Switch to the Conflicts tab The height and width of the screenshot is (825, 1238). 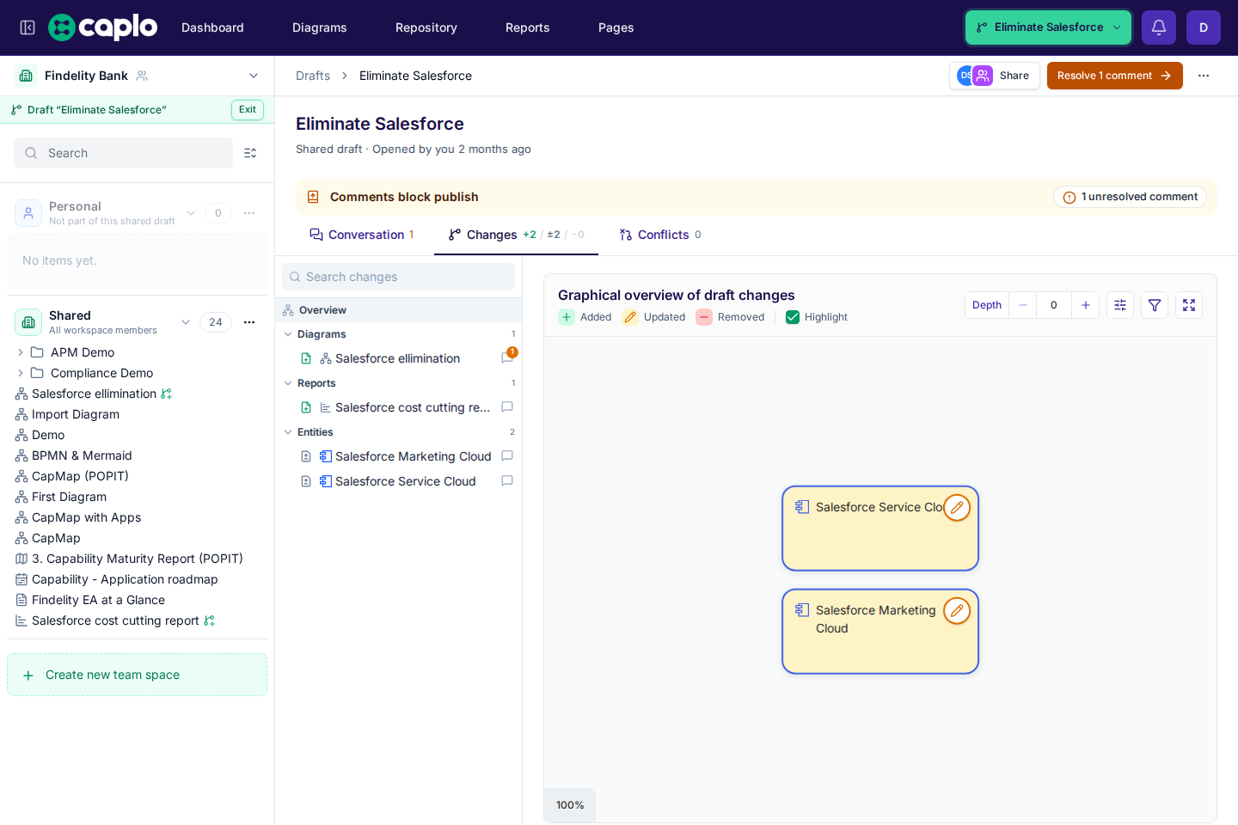coord(660,235)
